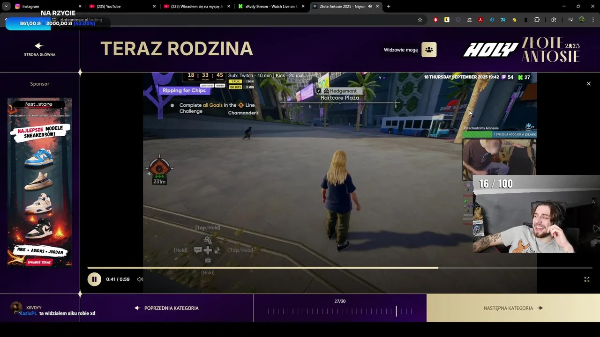Open the Extensions puzzle piece menu

[x=537, y=20]
